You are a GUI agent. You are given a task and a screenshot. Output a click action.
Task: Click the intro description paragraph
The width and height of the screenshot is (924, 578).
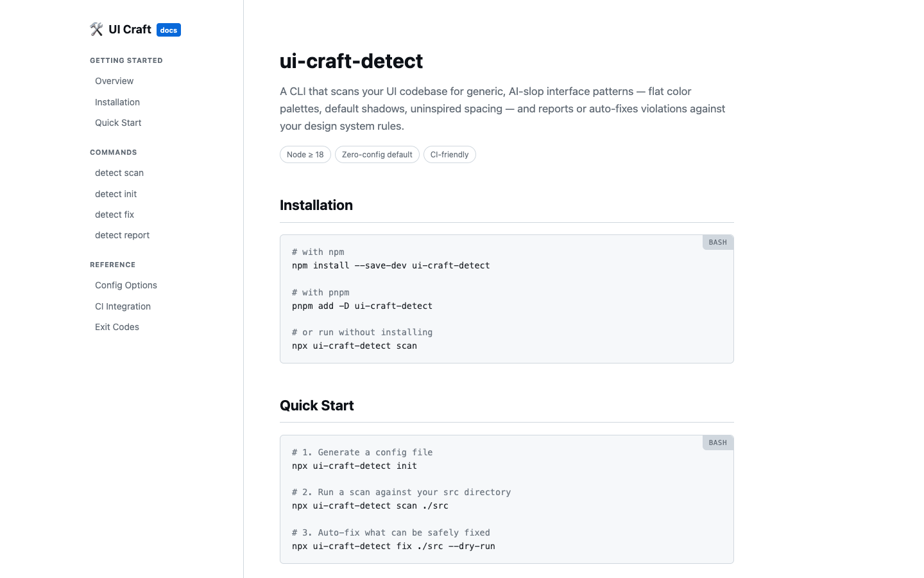504,109
